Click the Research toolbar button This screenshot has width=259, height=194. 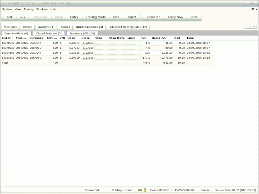(x=153, y=17)
